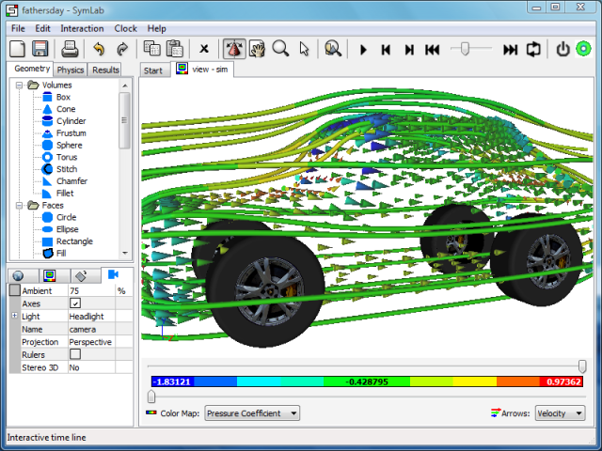Image resolution: width=602 pixels, height=451 pixels.
Task: Click the Save disk icon in toolbar
Action: tap(40, 49)
